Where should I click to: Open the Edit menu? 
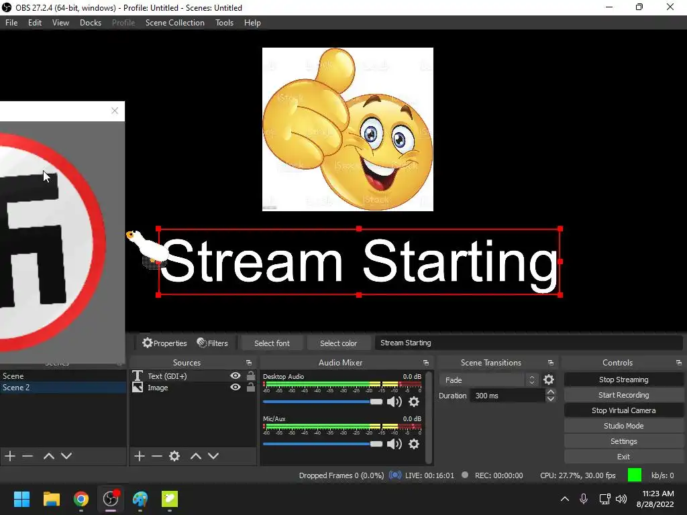click(35, 23)
